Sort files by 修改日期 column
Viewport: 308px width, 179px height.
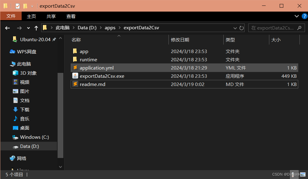click(180, 40)
